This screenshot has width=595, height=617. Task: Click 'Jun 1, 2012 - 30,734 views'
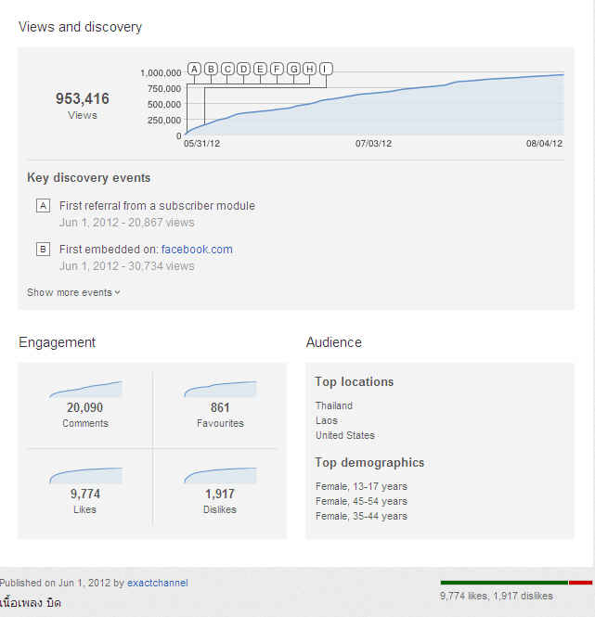pos(127,266)
